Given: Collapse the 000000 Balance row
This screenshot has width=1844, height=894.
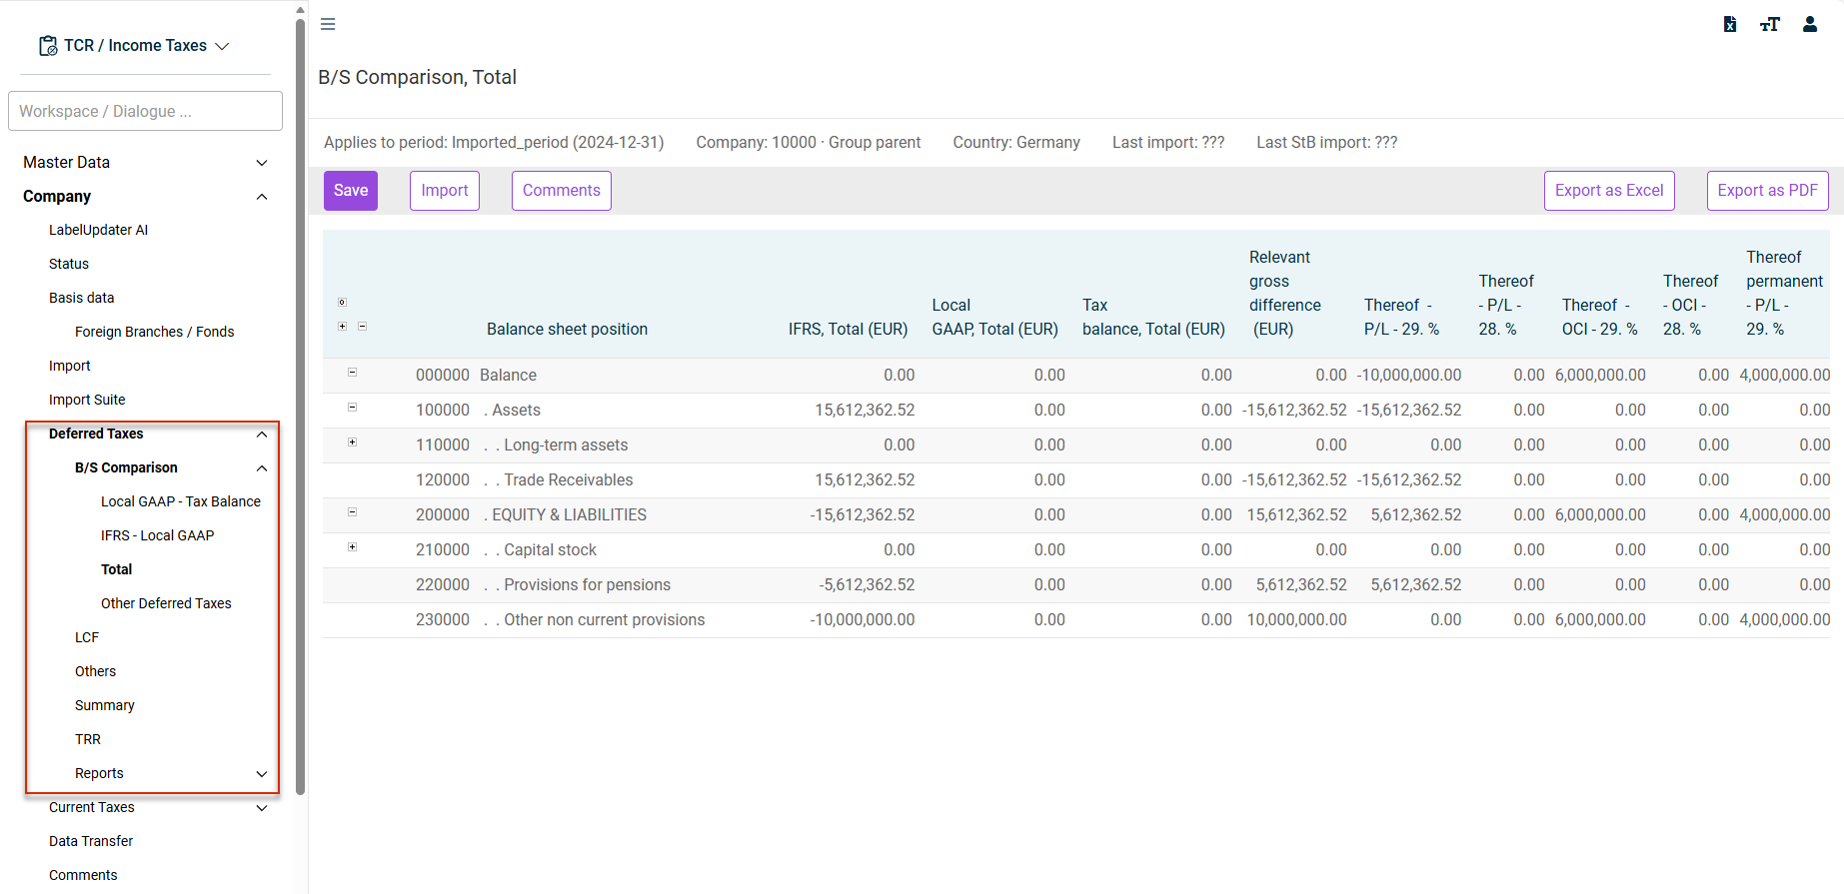Looking at the screenshot, I should click(x=352, y=373).
